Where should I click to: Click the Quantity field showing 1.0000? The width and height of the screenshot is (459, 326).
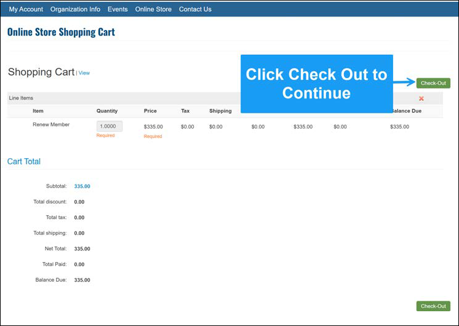tap(110, 126)
